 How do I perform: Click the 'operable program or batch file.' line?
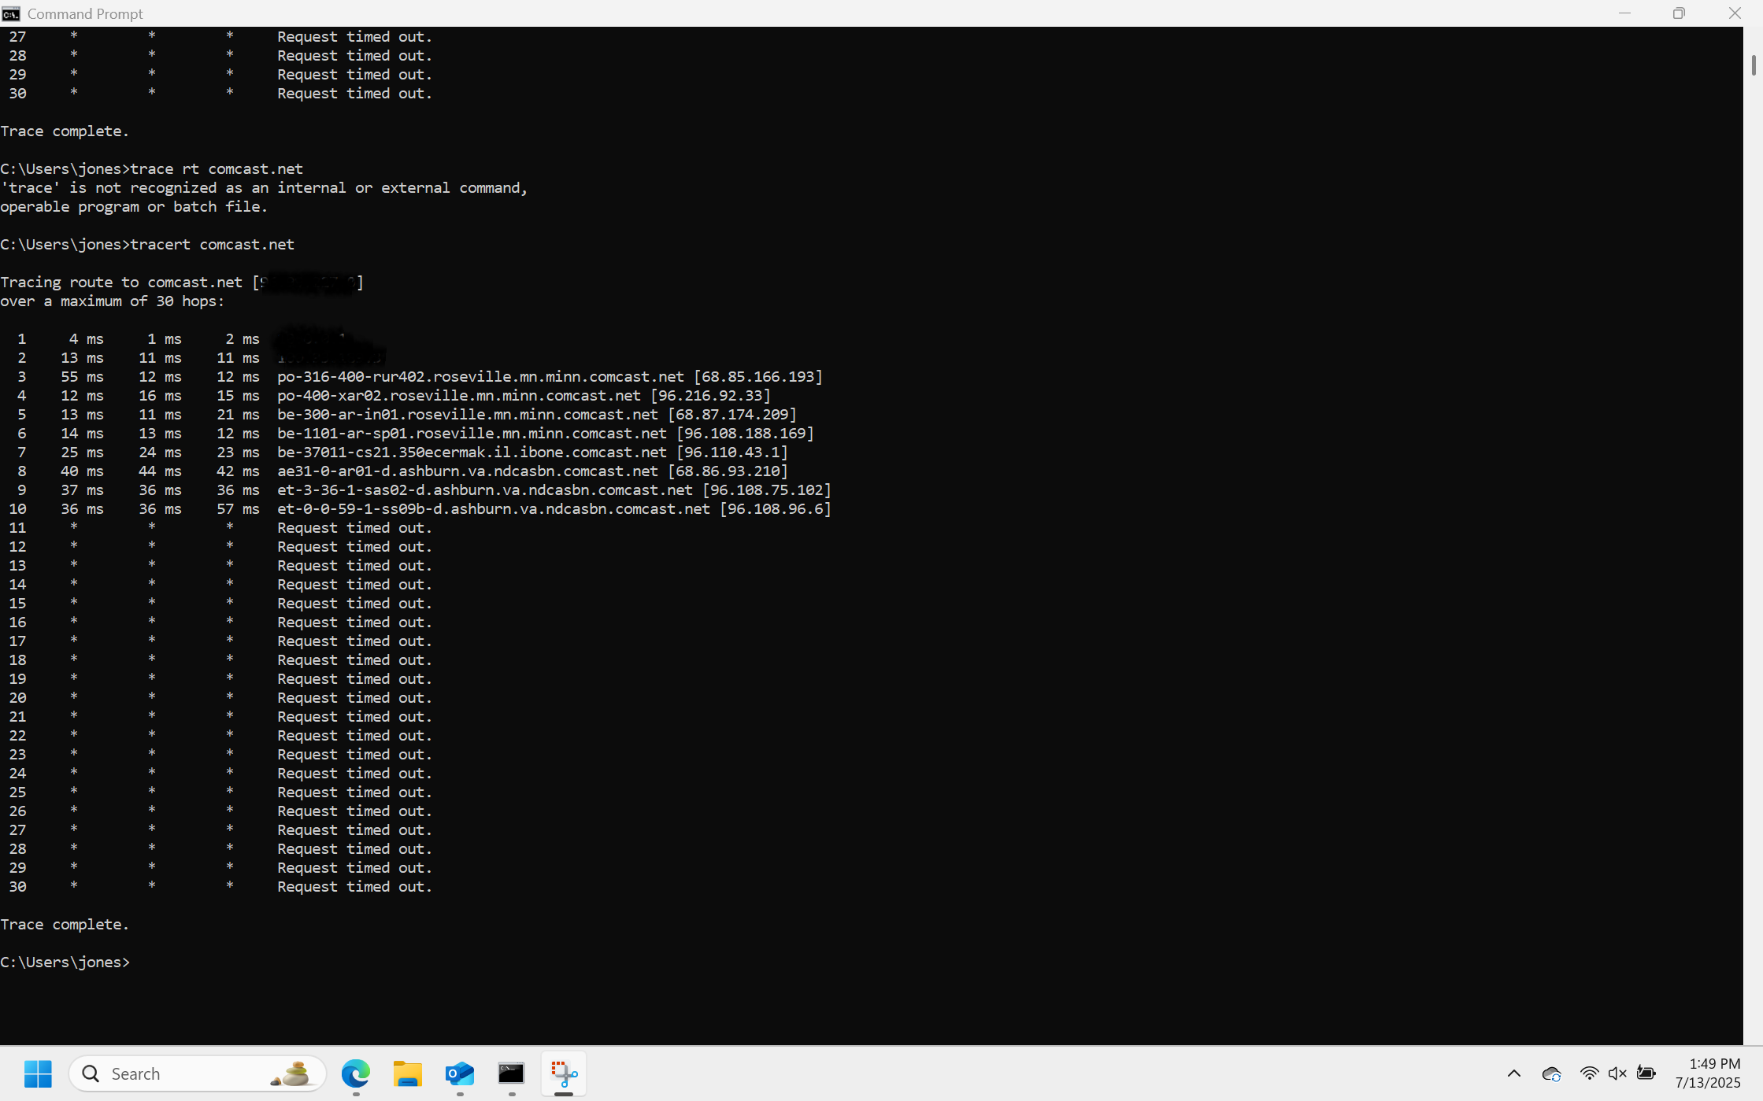click(x=134, y=207)
